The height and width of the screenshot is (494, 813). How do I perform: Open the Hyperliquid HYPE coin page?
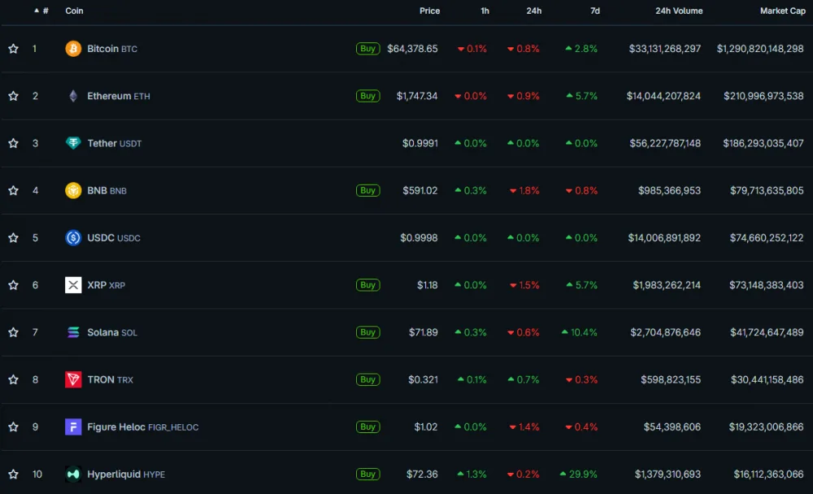[x=126, y=474]
